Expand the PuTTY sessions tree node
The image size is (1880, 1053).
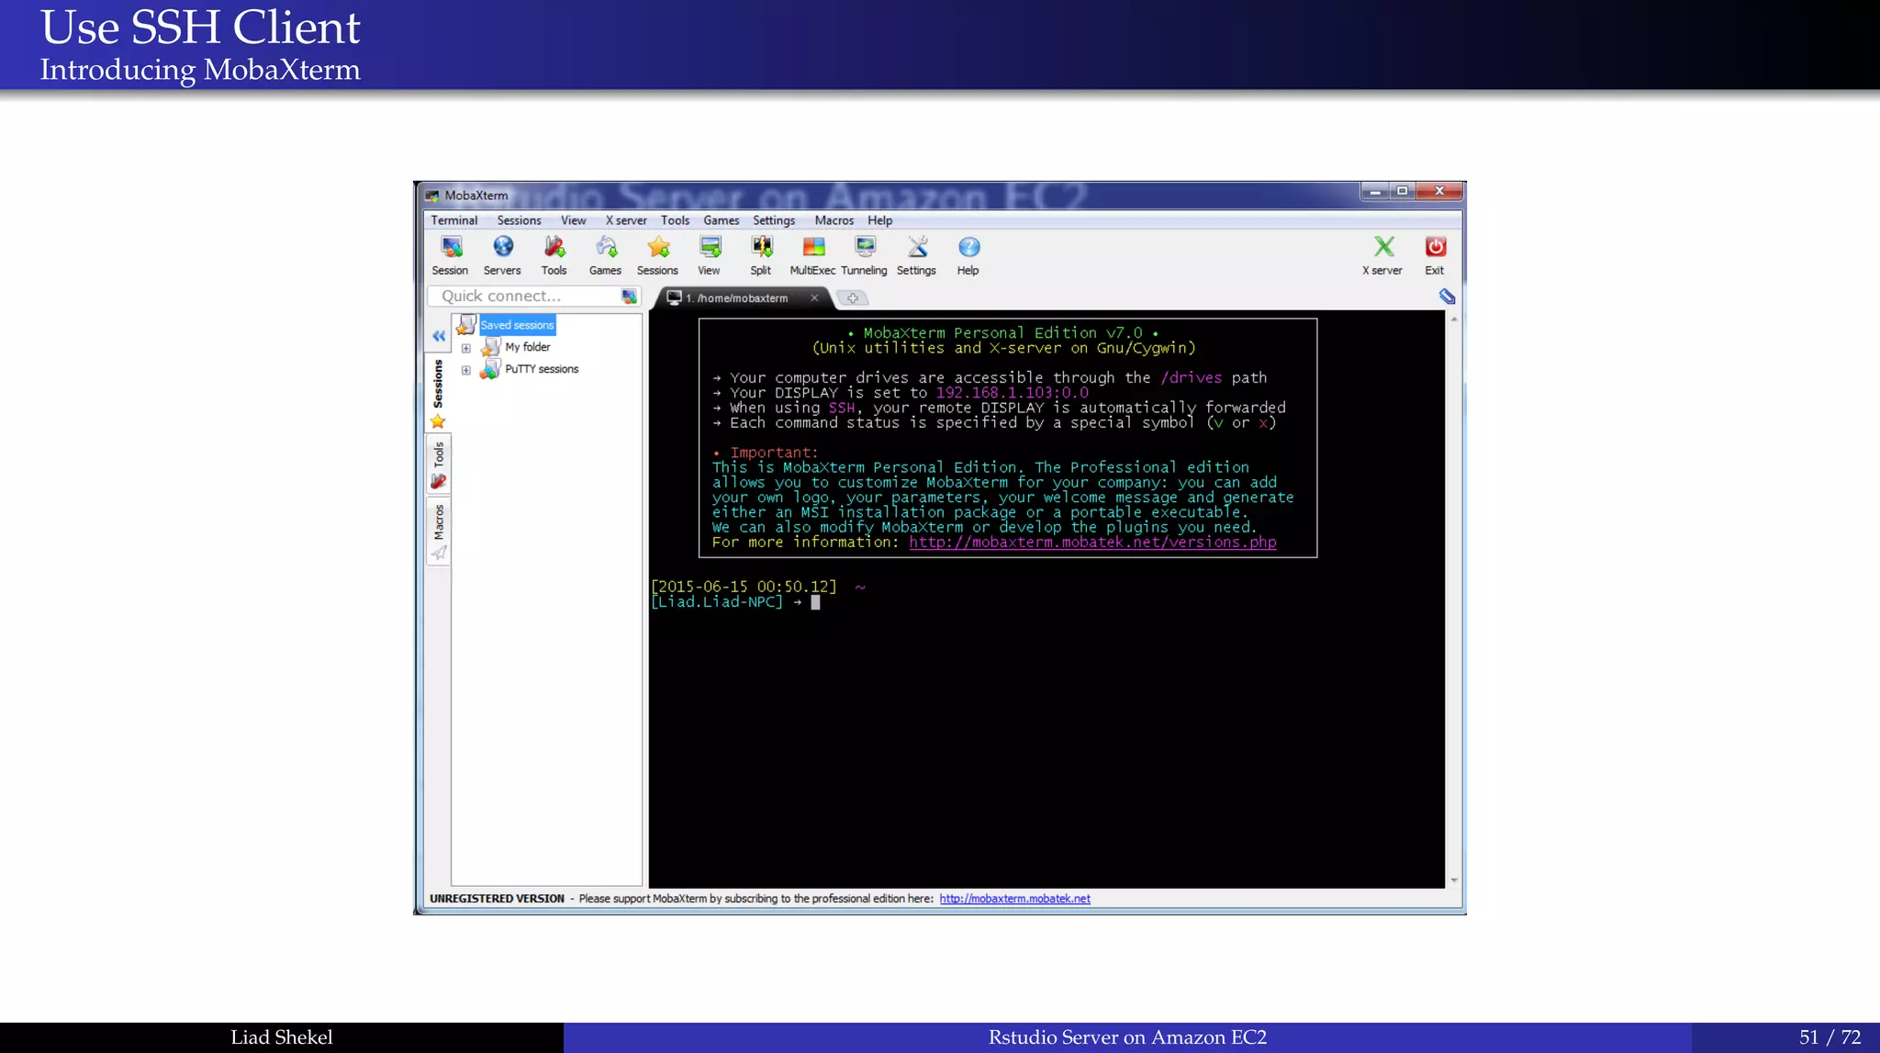466,370
